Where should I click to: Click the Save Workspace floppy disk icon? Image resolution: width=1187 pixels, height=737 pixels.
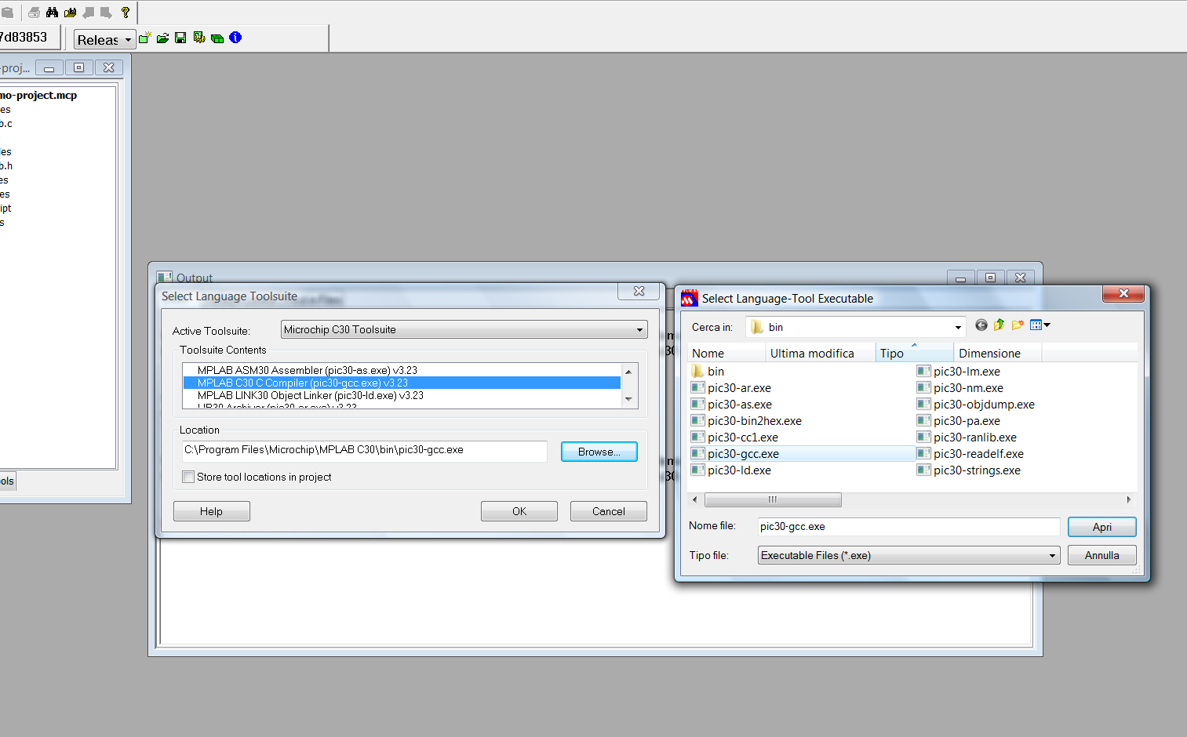click(180, 38)
